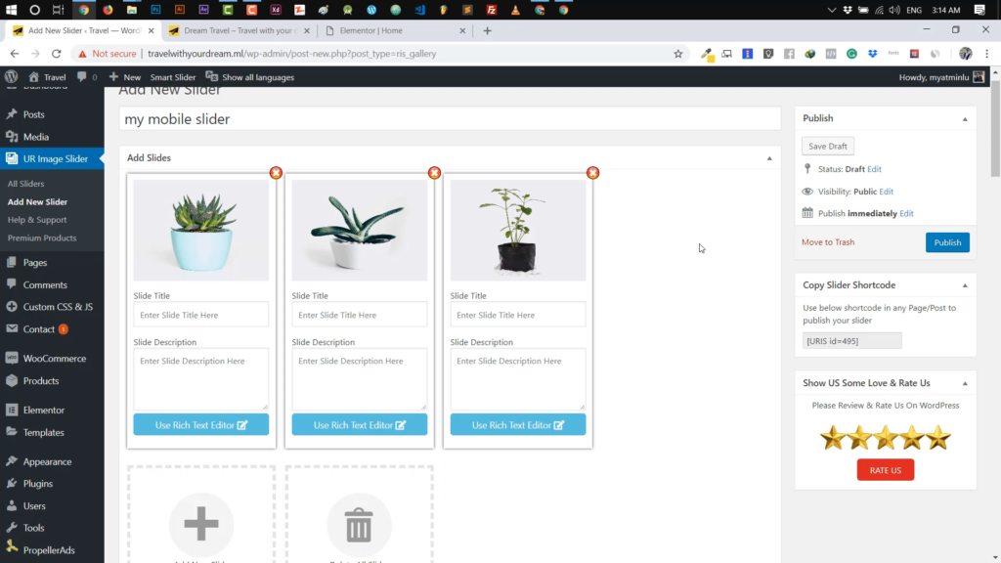The height and width of the screenshot is (563, 1001).
Task: Click the slider title field 'my mobile slider'
Action: point(450,118)
